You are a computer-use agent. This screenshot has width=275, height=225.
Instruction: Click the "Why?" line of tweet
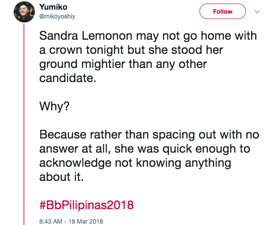54,106
